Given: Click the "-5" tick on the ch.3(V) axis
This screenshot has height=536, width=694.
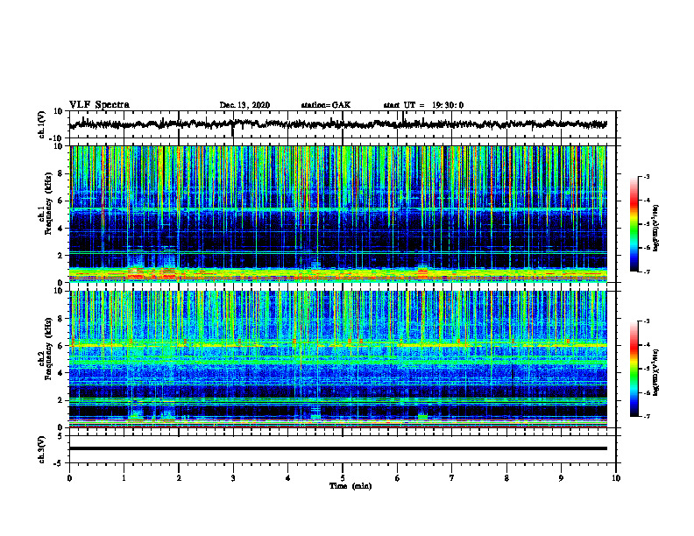Looking at the screenshot, I should pyautogui.click(x=59, y=463).
